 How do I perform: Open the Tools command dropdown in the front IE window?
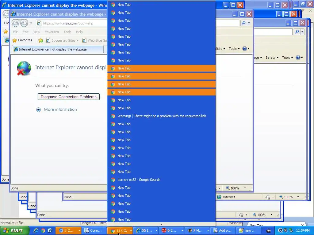[x=234, y=49]
